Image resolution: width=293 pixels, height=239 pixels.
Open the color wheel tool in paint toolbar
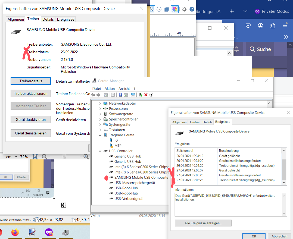point(174,9)
